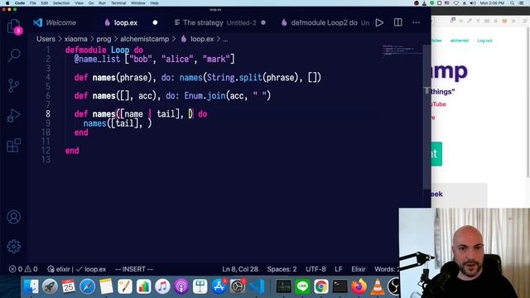Open the breadcrumb ellipsis symbol segment
The height and width of the screenshot is (298, 530).
point(225,39)
